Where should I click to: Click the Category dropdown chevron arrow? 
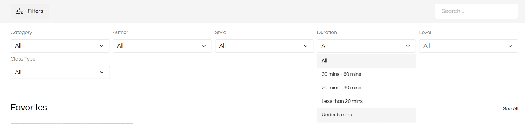[x=102, y=46]
